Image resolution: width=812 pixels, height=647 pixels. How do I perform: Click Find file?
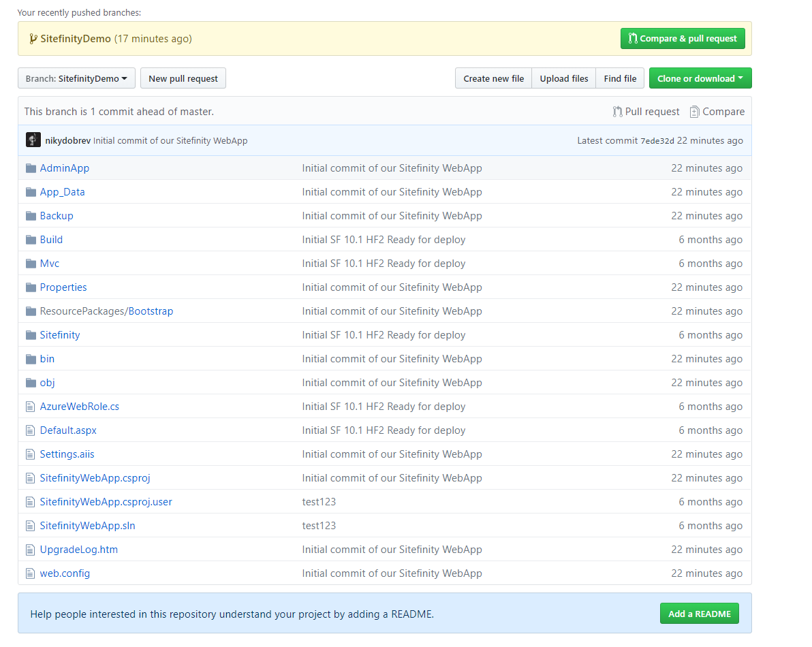click(x=620, y=78)
